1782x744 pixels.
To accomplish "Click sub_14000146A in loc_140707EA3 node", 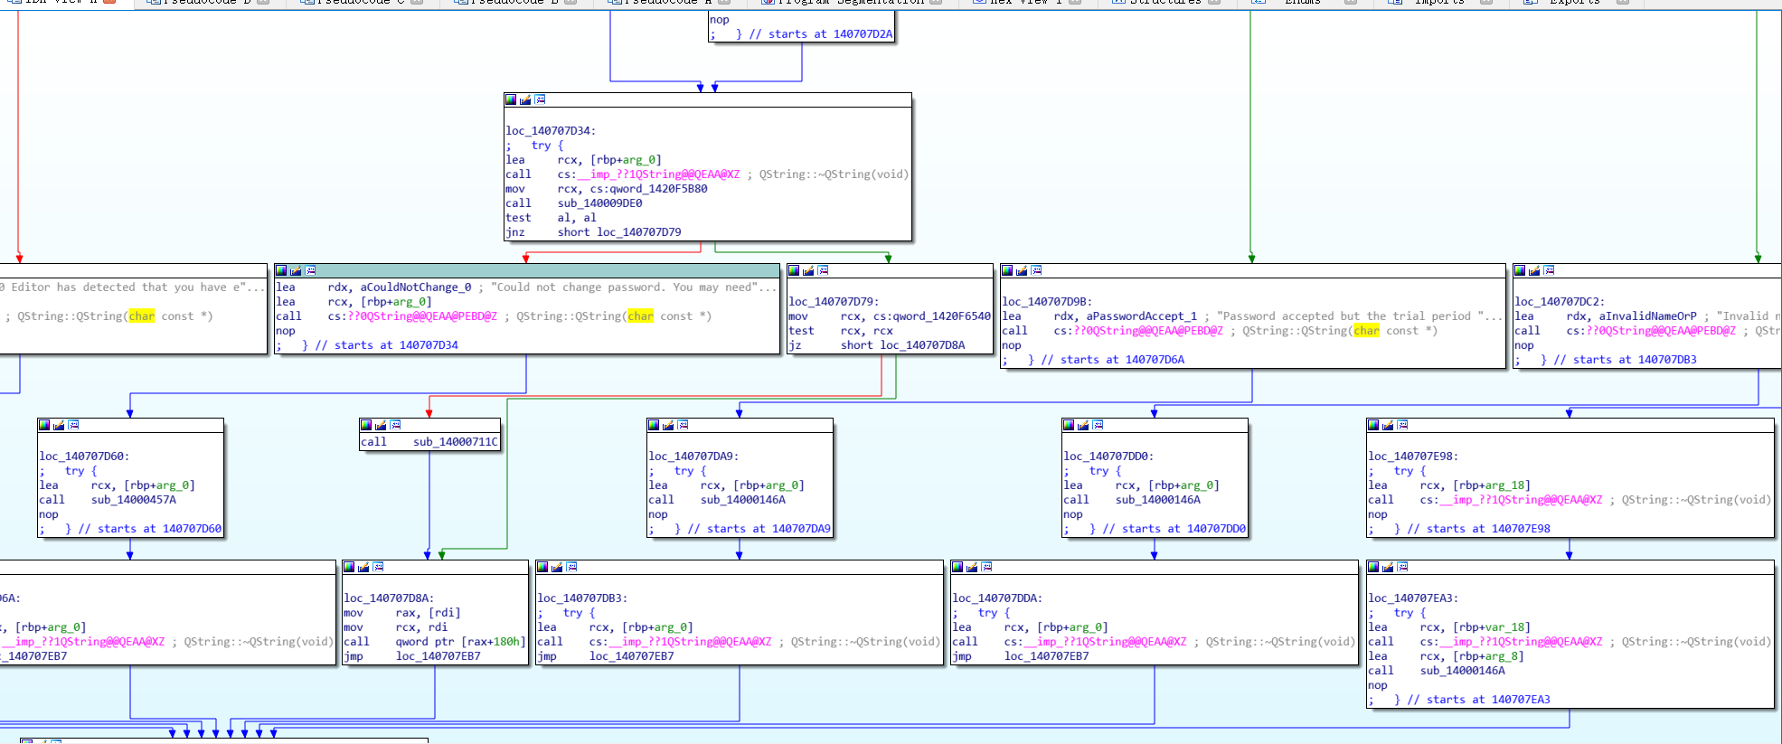I will click(x=1463, y=671).
